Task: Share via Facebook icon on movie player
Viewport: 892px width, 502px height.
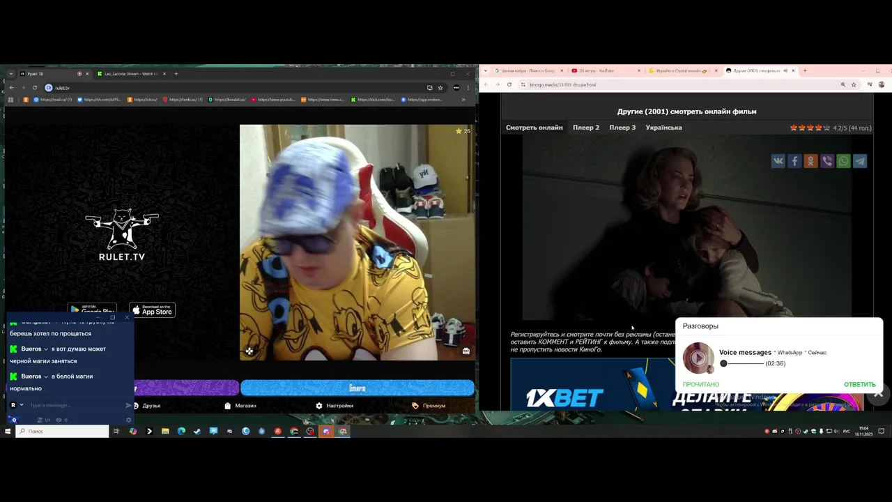Action: (x=794, y=161)
